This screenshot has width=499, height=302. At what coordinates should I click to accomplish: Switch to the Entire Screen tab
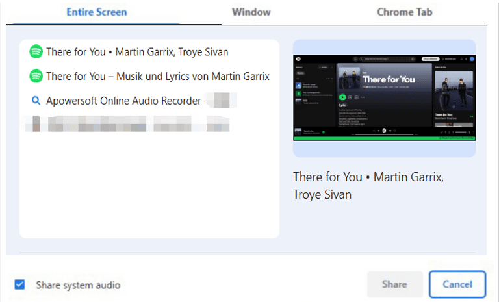pos(96,12)
